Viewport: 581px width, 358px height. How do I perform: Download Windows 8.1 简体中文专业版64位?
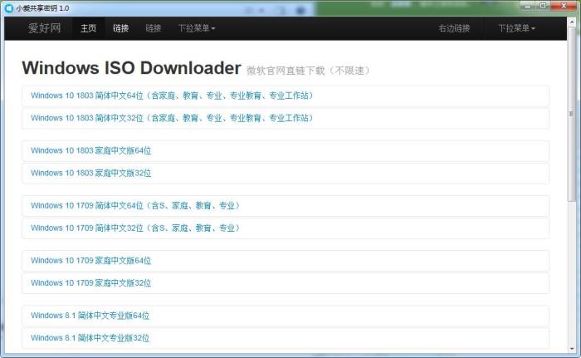(x=286, y=316)
